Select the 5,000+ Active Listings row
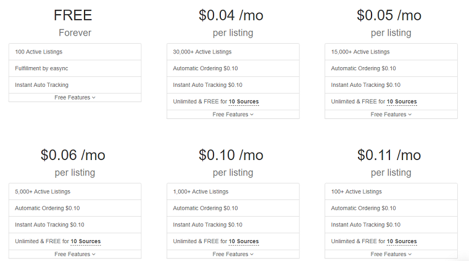 coord(75,191)
